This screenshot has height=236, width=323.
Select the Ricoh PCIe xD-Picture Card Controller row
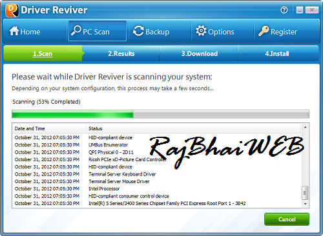(157, 159)
